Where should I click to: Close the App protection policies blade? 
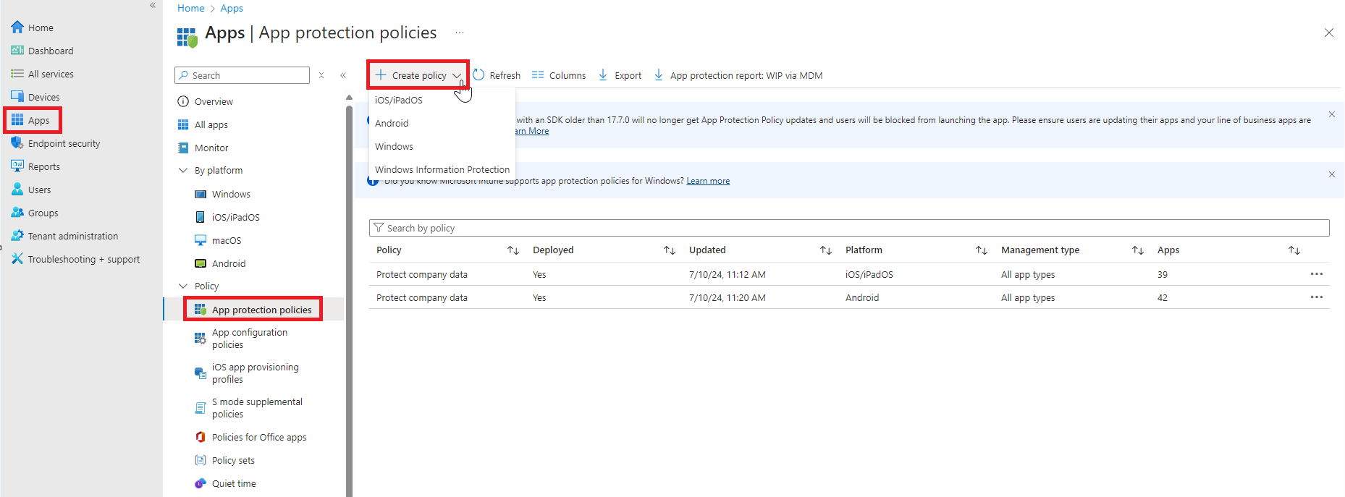1329,33
